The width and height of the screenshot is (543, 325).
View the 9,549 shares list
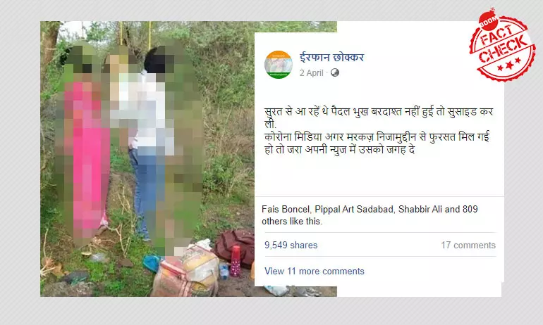click(x=291, y=245)
